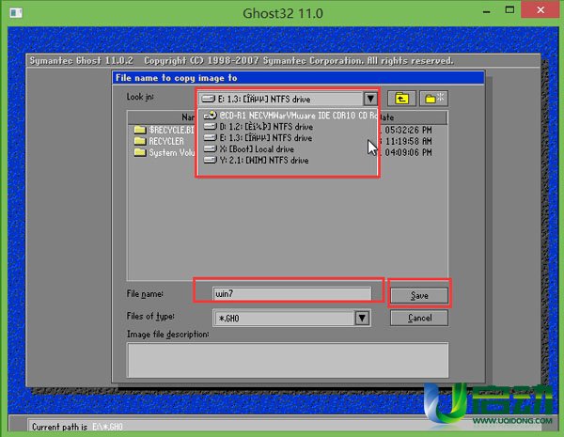This screenshot has width=564, height=437.
Task: Click the drive icon beside D: 1.2
Action: click(210, 126)
